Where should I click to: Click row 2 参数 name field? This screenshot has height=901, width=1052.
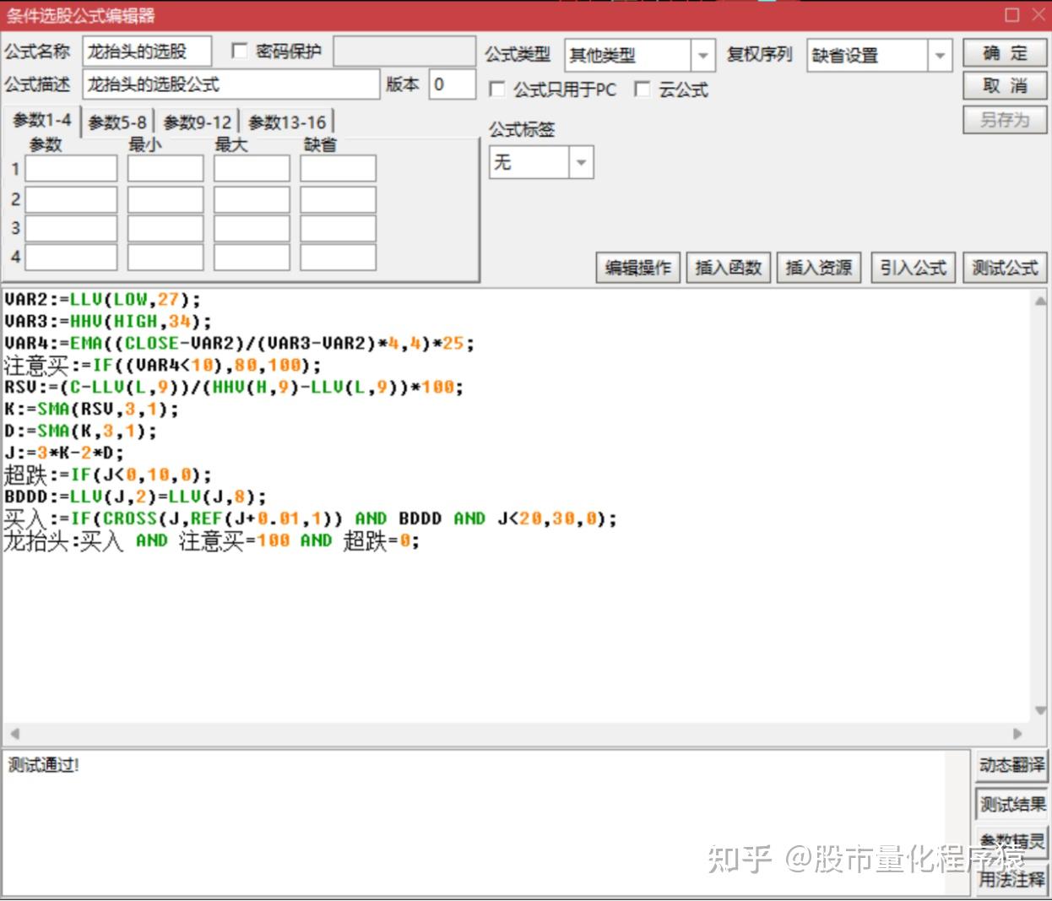[71, 199]
